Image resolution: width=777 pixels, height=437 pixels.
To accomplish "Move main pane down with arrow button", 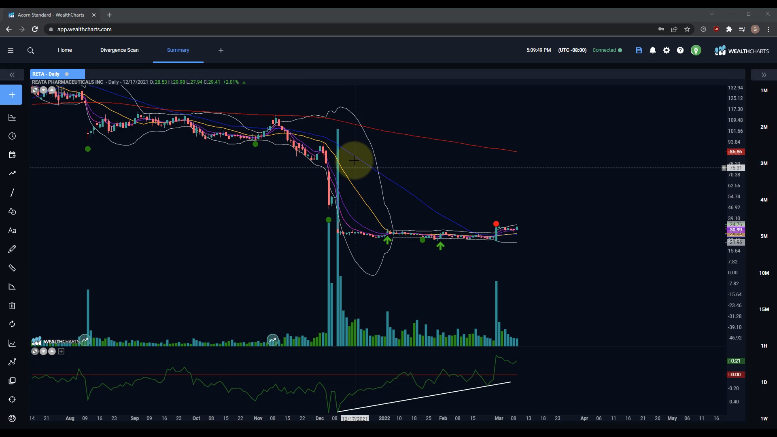I will point(43,90).
